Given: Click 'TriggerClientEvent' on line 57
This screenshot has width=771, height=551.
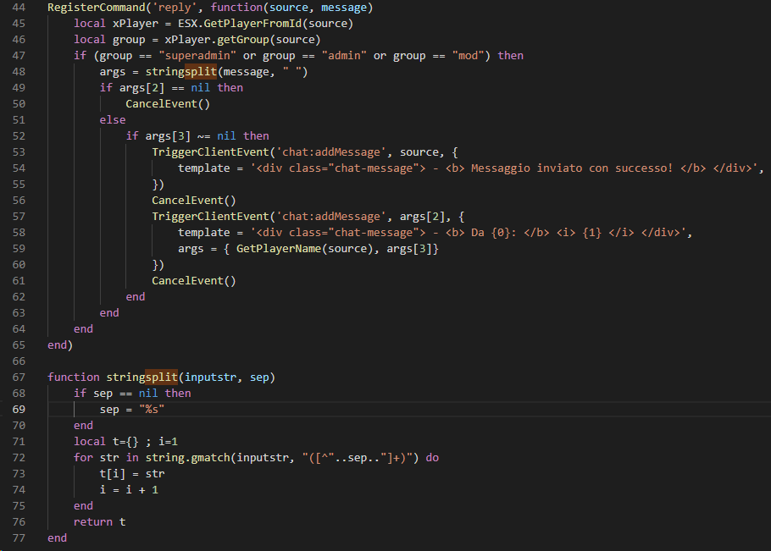Looking at the screenshot, I should pyautogui.click(x=210, y=217).
